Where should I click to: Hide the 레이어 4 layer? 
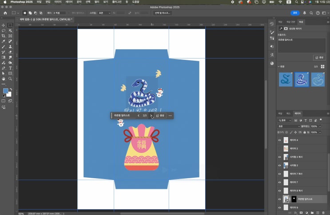click(x=280, y=140)
